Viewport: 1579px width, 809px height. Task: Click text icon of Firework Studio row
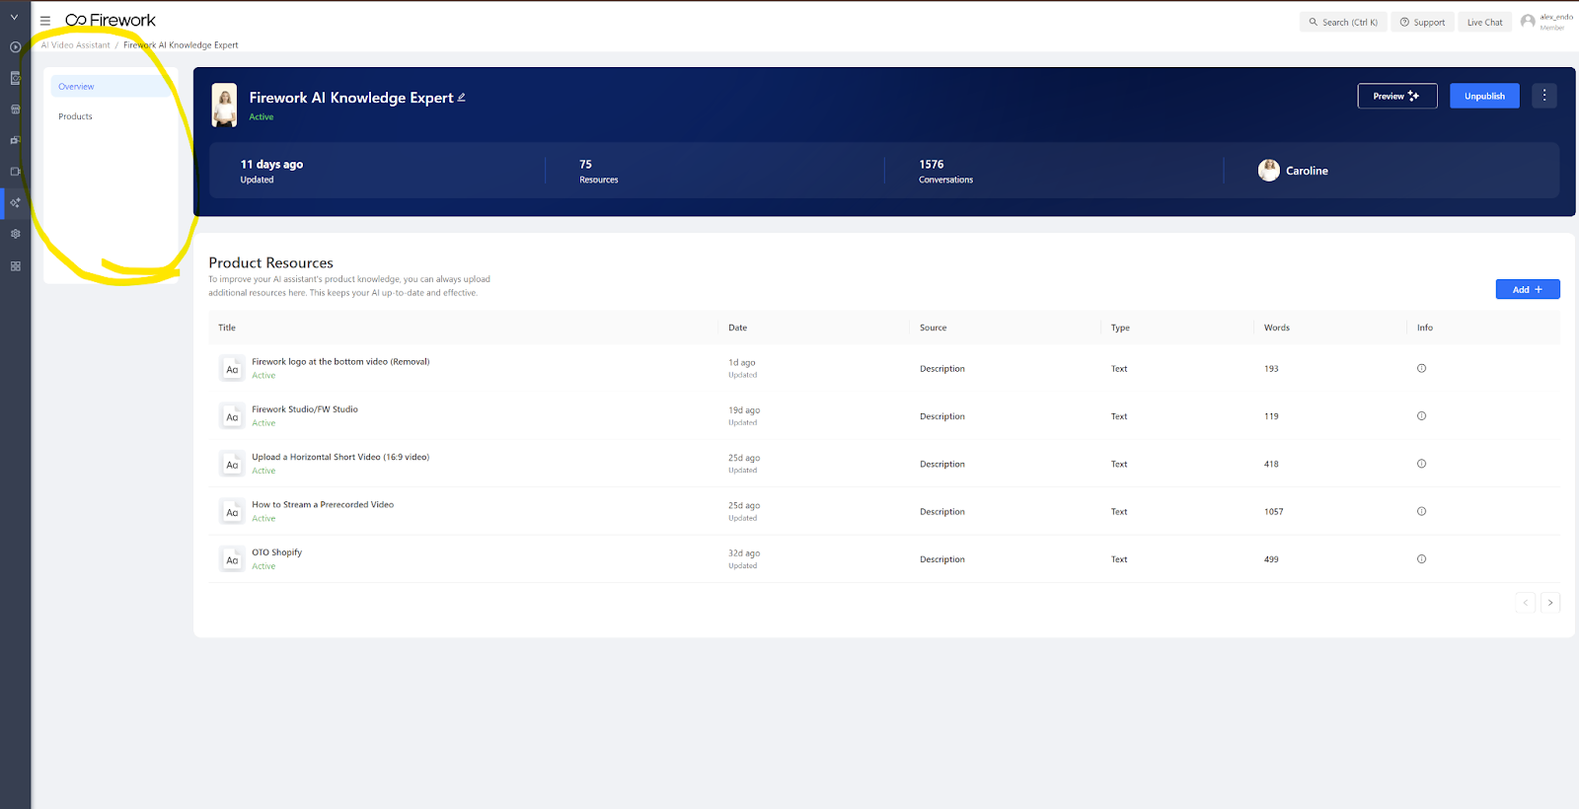pyautogui.click(x=232, y=416)
